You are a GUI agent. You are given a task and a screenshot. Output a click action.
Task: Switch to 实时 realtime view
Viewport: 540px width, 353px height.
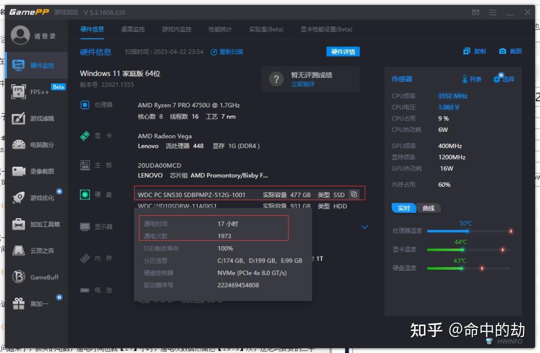coord(403,208)
